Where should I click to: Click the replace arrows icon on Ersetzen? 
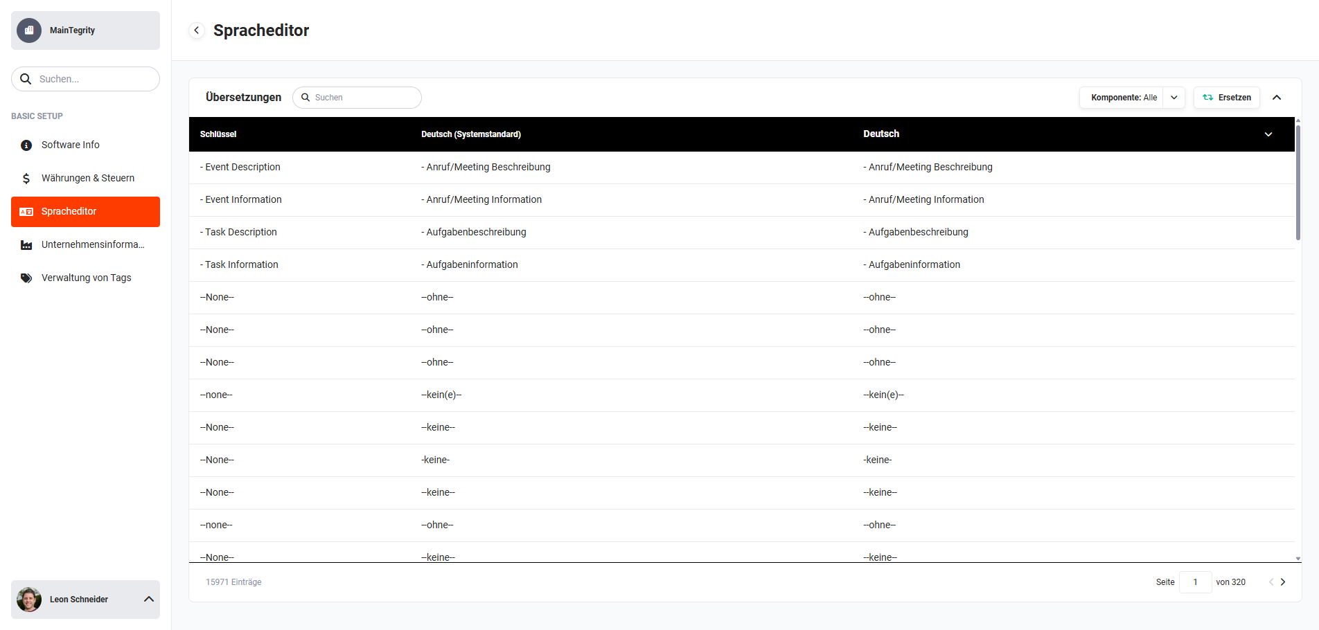point(1208,98)
